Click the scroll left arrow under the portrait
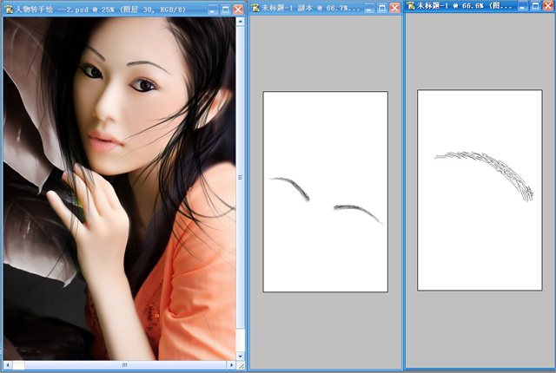 point(8,365)
